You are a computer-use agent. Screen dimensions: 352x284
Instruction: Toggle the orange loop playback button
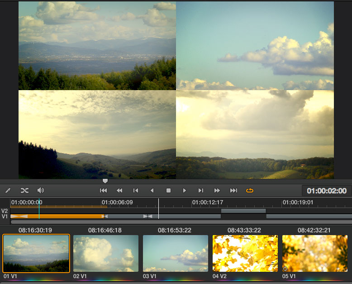[x=250, y=191]
